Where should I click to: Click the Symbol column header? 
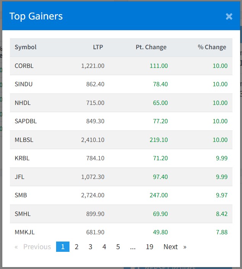tap(26, 47)
